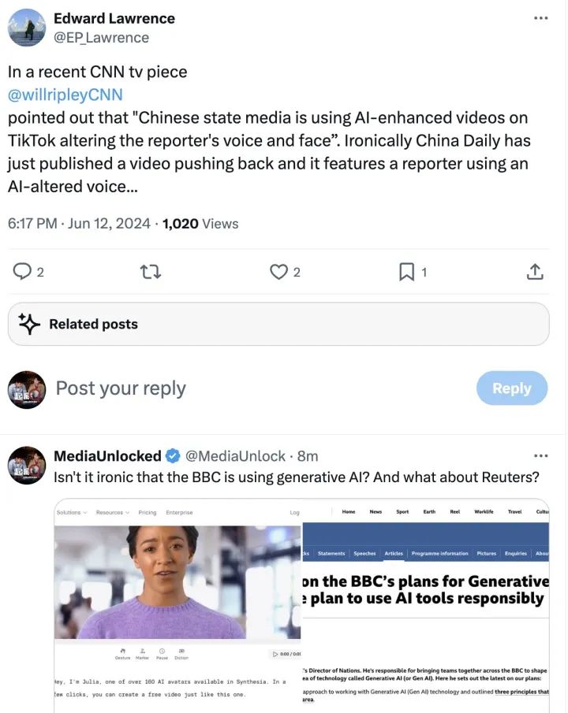
Task: Click the Reply button
Action: (511, 388)
